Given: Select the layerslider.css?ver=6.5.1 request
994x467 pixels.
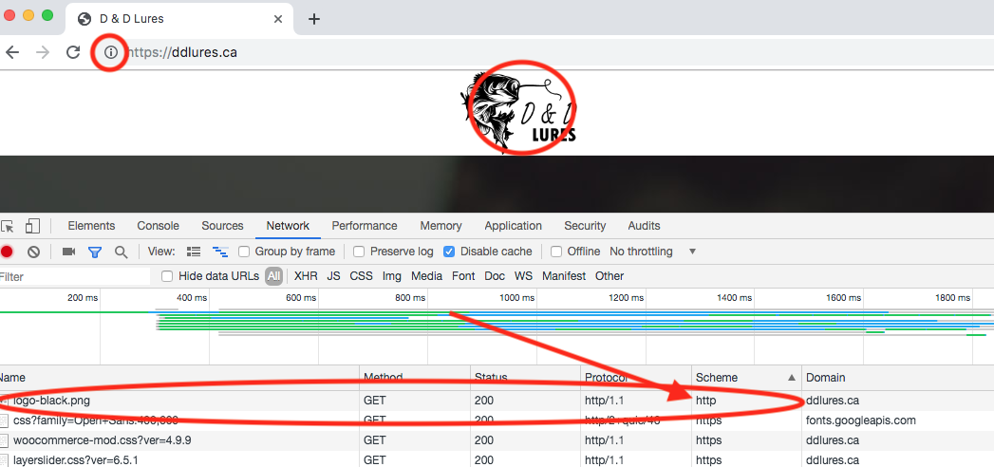Looking at the screenshot, I should pyautogui.click(x=497, y=460).
